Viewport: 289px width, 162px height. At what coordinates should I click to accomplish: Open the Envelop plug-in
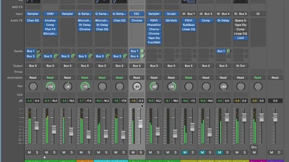click(50, 20)
